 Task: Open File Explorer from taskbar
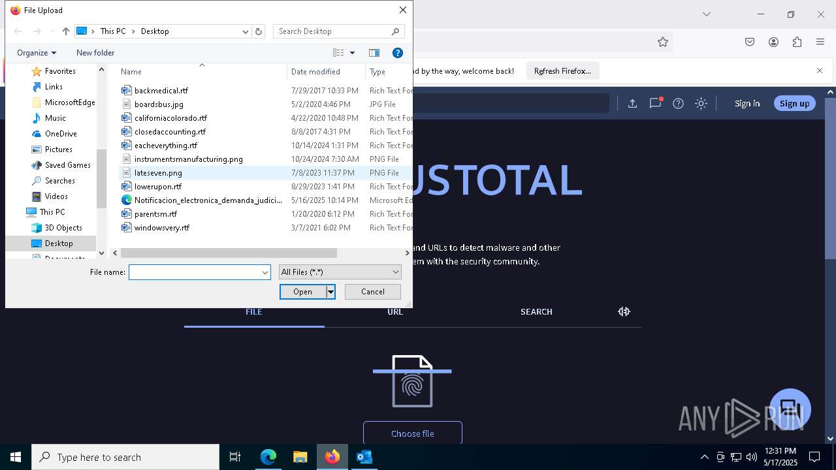300,457
